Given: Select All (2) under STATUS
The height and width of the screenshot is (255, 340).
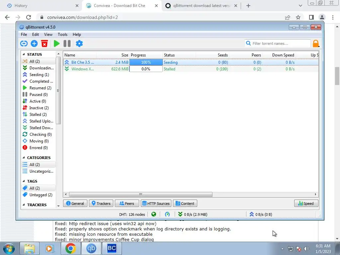Looking at the screenshot, I should (39, 61).
